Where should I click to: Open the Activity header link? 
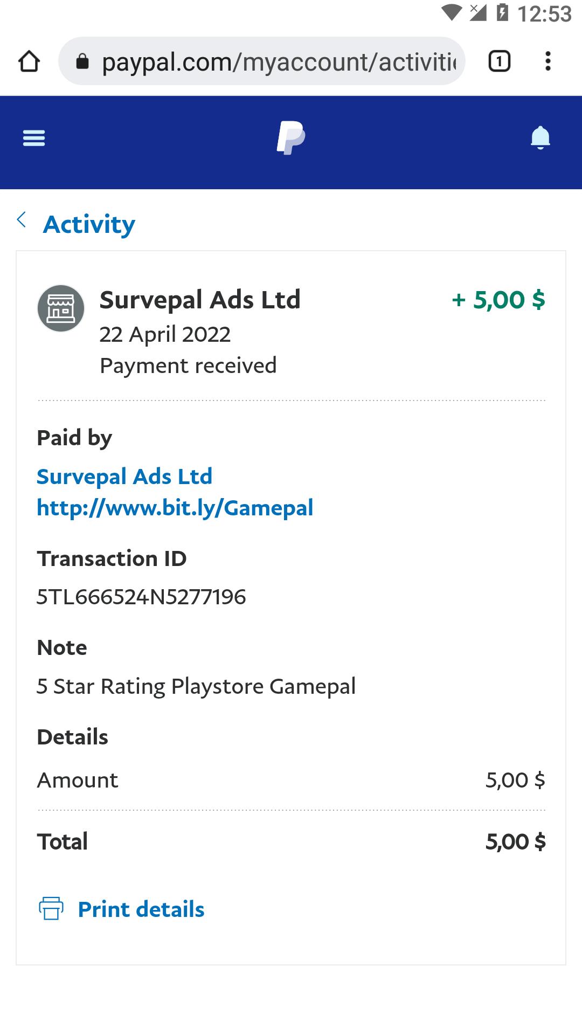pyautogui.click(x=89, y=224)
